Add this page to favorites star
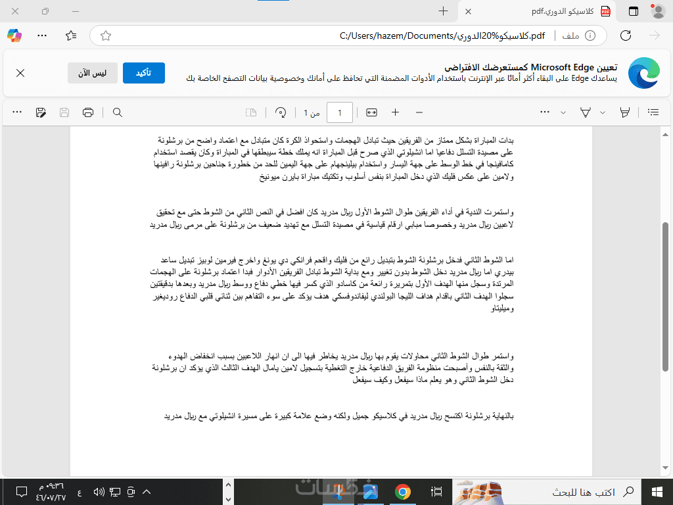The image size is (673, 505). tap(106, 36)
